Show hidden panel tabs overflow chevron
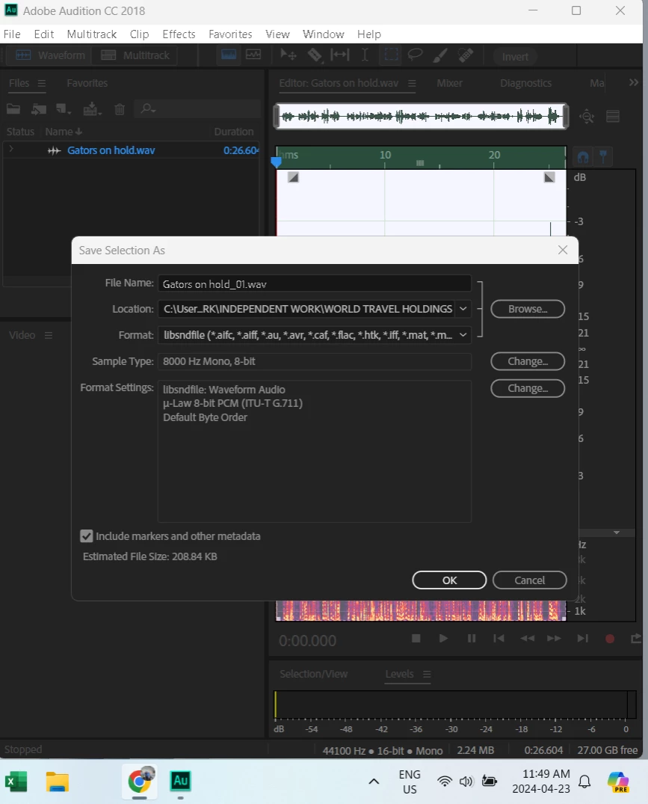This screenshot has height=804, width=648. [634, 82]
